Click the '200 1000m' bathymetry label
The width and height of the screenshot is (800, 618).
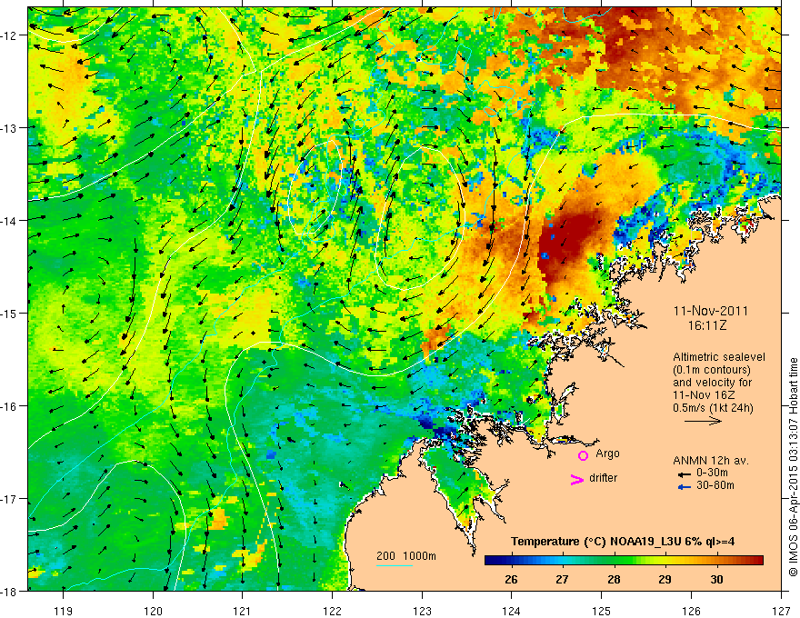pyautogui.click(x=406, y=556)
